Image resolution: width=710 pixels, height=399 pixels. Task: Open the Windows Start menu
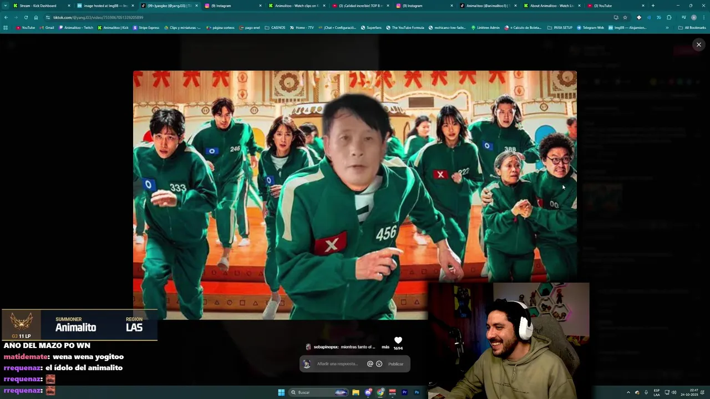281,392
